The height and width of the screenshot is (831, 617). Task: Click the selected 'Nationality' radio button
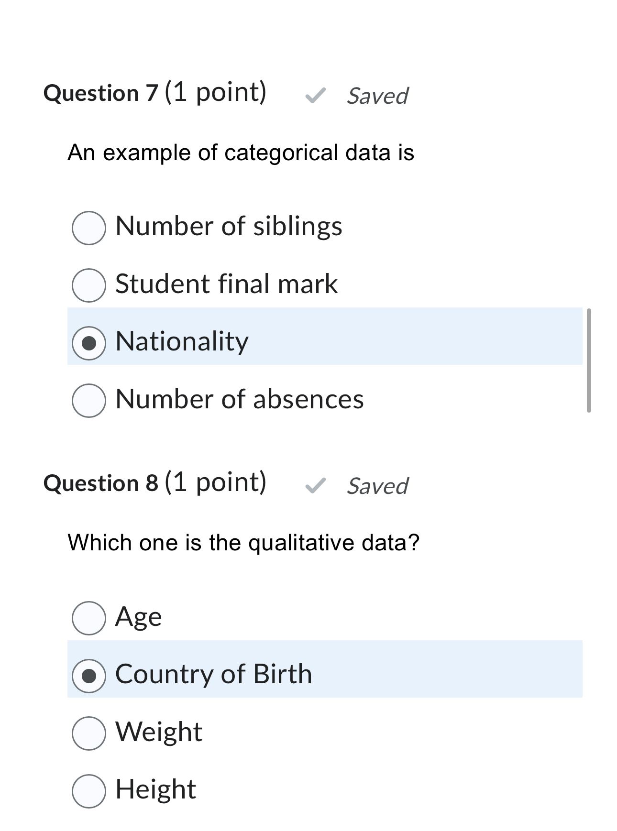point(89,343)
